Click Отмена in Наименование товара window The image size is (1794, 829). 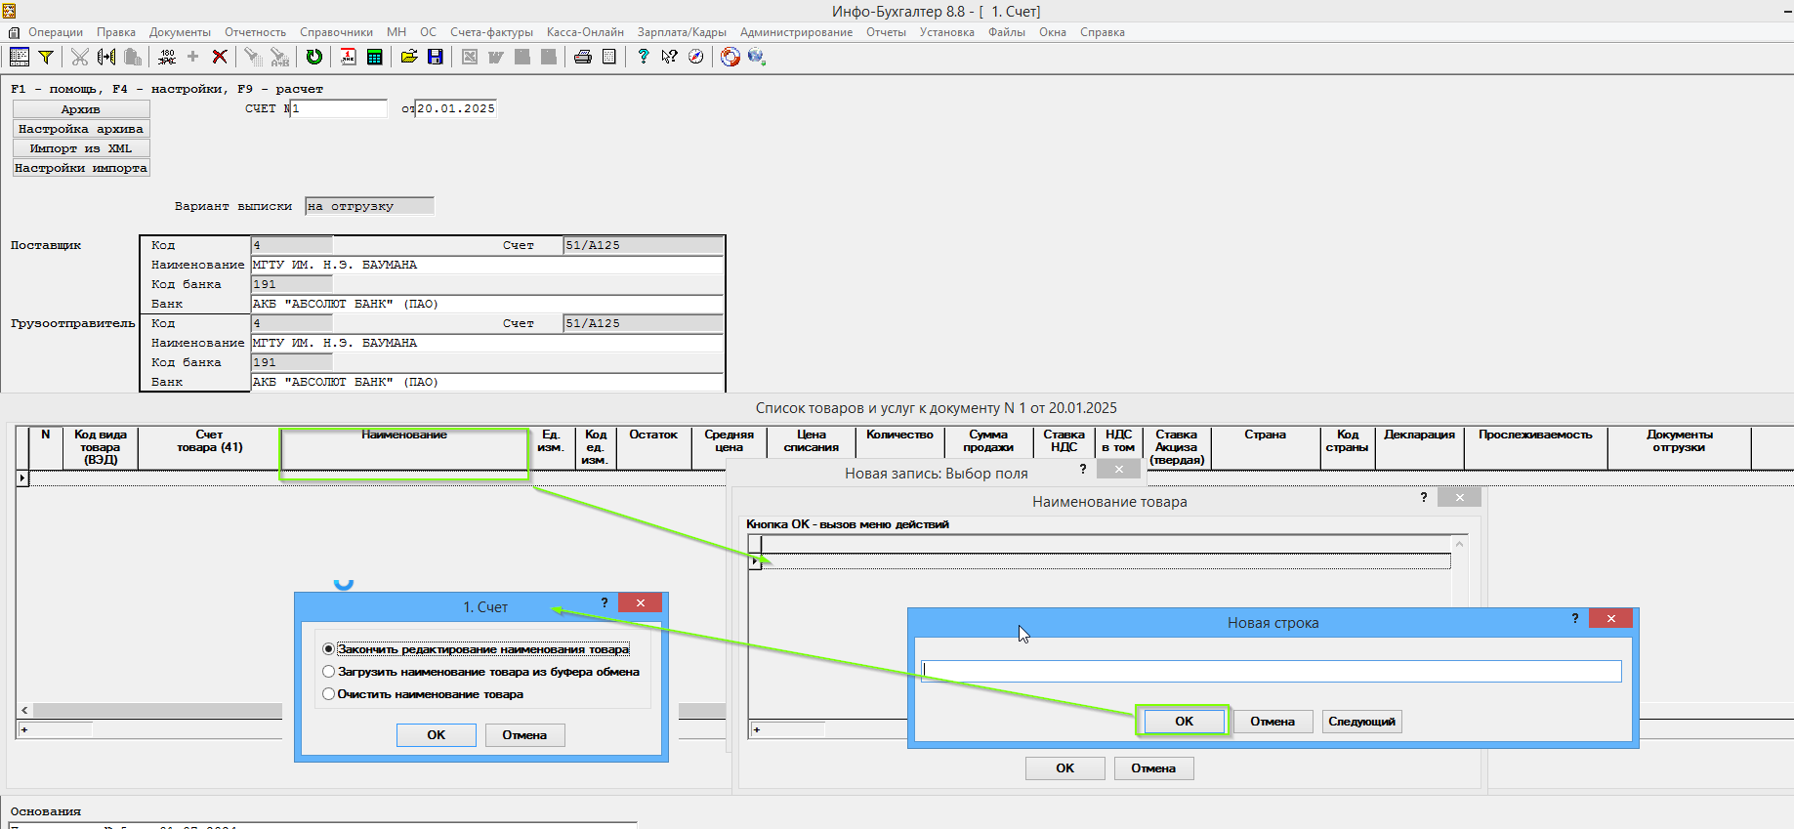coord(1153,768)
